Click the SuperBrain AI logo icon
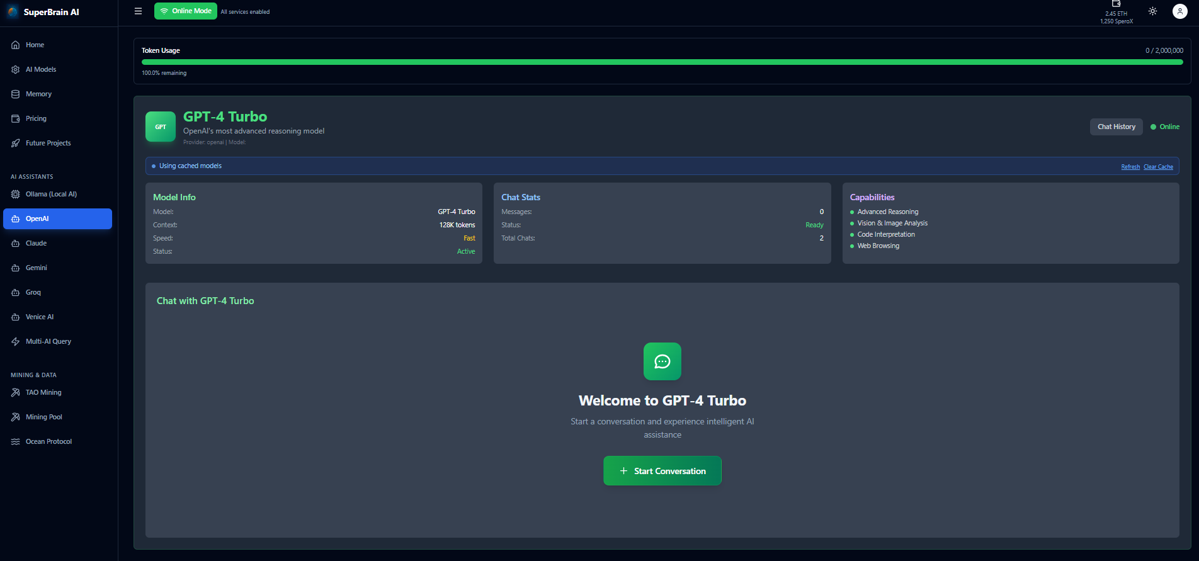This screenshot has height=561, width=1199. point(13,12)
